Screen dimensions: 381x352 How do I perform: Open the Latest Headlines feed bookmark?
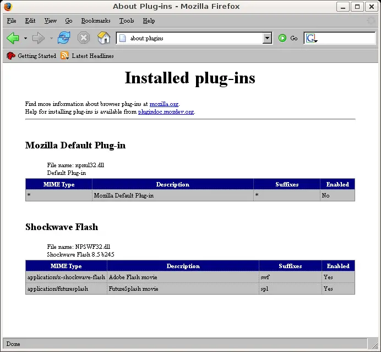coord(87,56)
